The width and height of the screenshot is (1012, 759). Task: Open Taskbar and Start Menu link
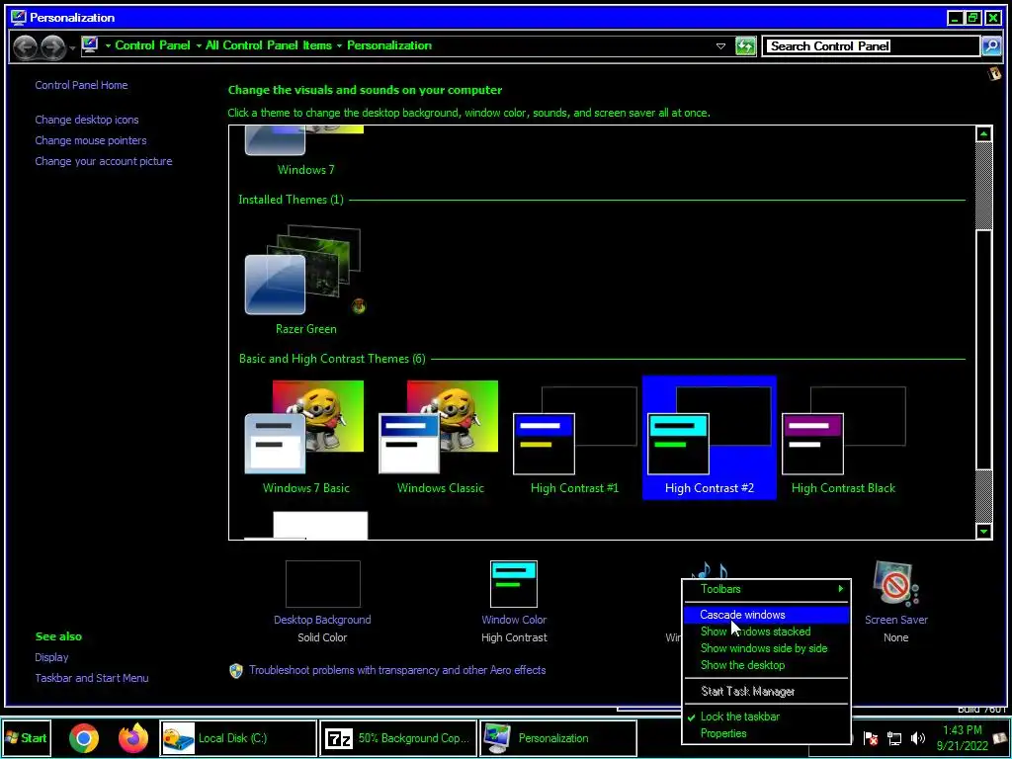pos(92,678)
